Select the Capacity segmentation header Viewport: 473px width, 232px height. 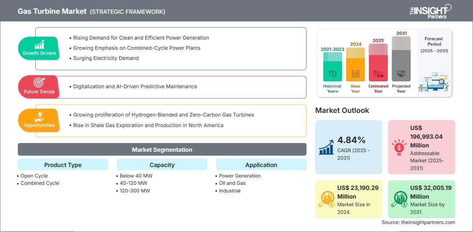162,164
